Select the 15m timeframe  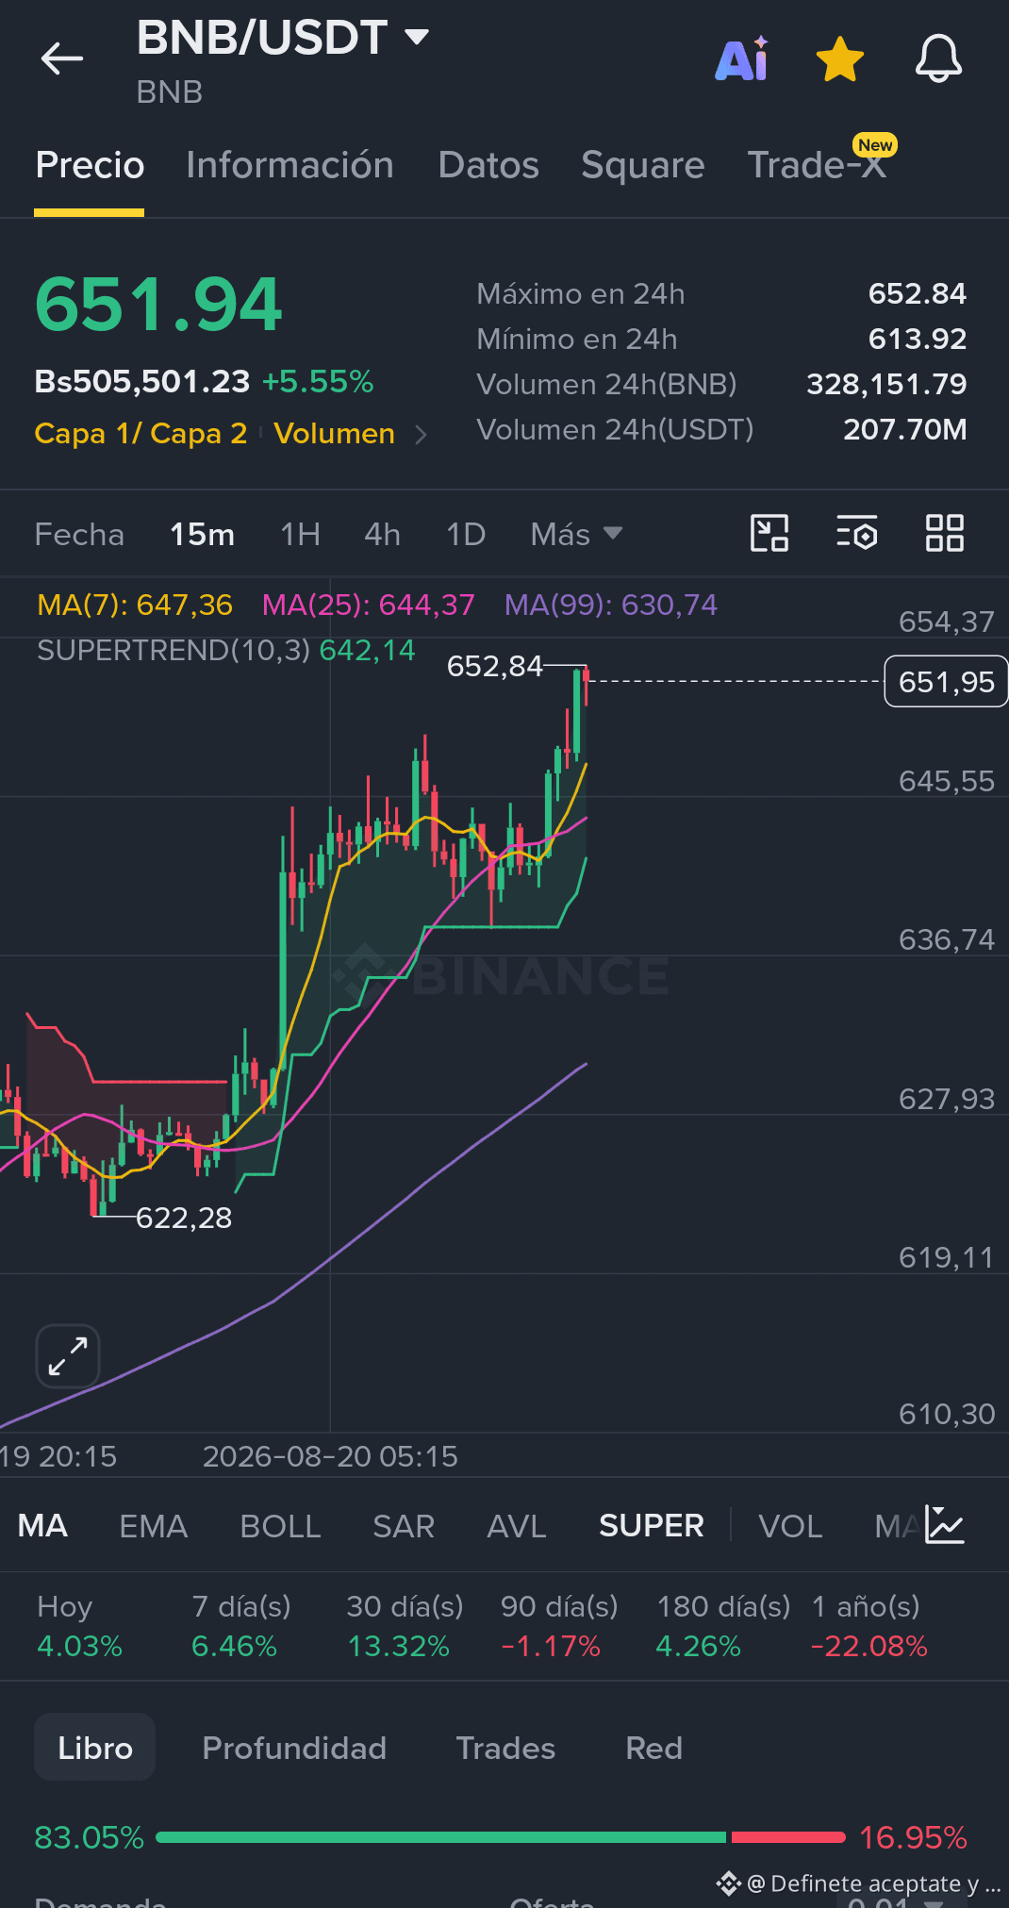(x=202, y=535)
